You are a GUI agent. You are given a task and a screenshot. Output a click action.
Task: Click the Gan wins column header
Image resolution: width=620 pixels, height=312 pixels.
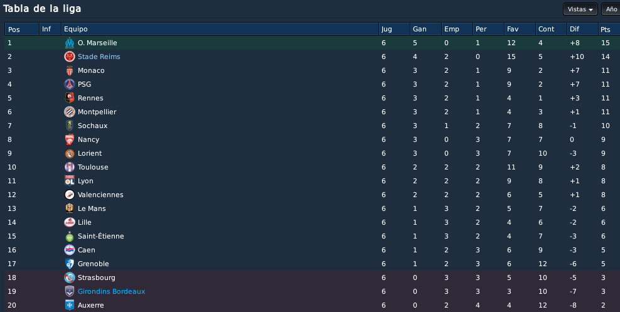425,29
